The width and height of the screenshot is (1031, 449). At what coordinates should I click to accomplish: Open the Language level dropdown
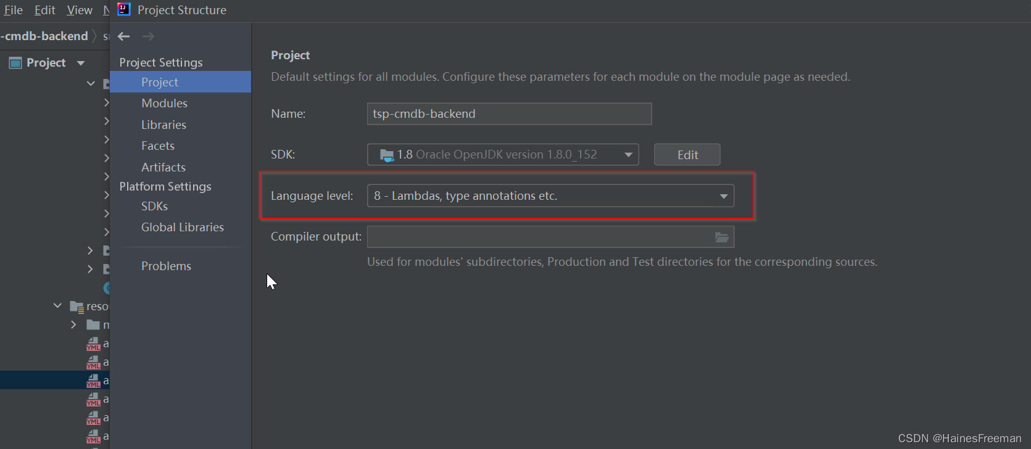coord(723,196)
